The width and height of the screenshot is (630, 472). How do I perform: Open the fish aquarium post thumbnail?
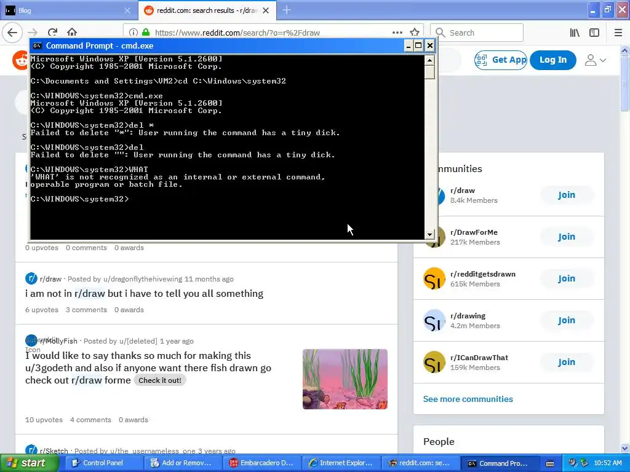(345, 379)
